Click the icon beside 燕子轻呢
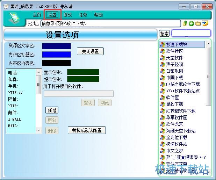Image resolution: width=216 pixels, height=180 pixels. tap(163, 64)
